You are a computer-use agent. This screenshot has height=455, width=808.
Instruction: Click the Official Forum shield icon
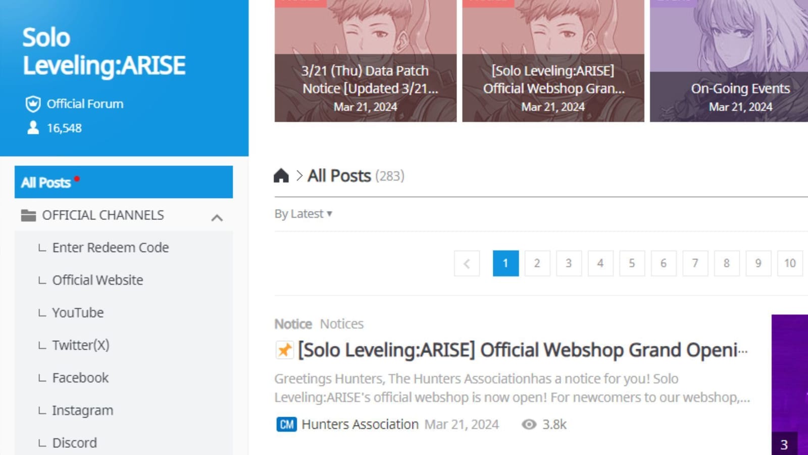coord(33,104)
